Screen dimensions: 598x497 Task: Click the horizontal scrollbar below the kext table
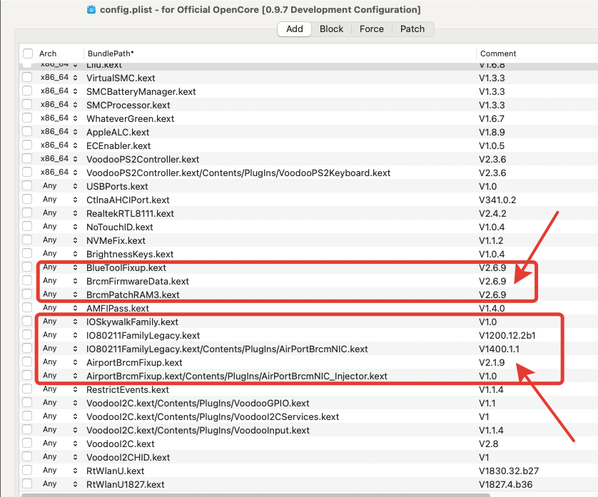click(x=285, y=494)
